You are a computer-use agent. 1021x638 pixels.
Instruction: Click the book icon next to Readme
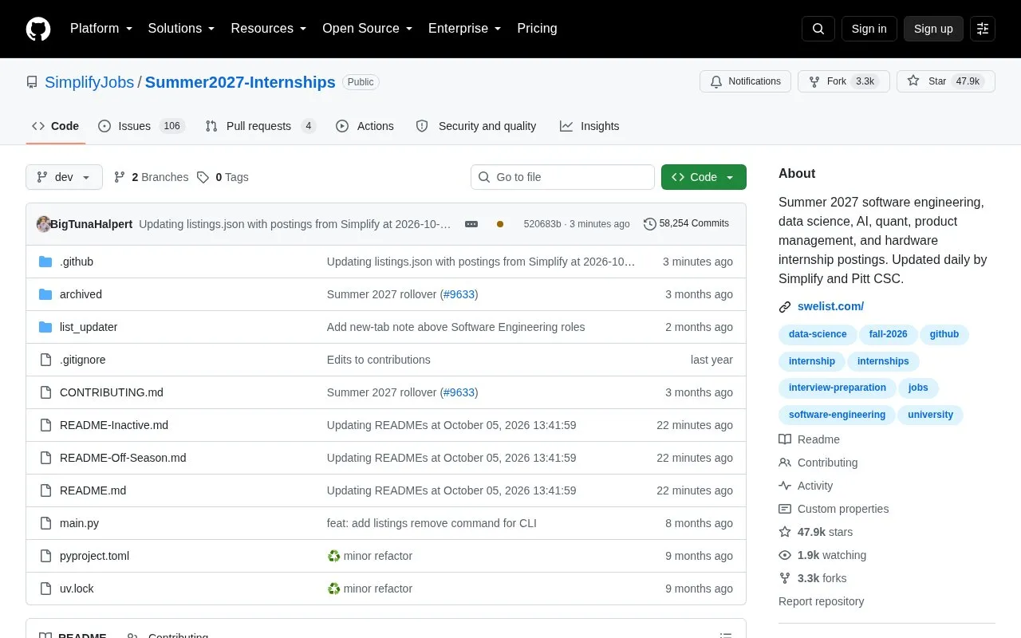coord(785,439)
